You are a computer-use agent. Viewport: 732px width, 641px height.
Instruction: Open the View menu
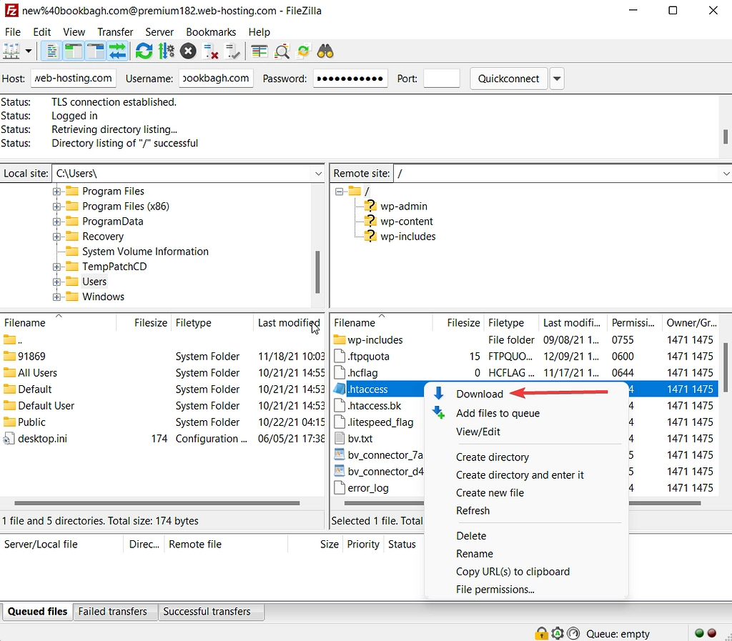(74, 32)
